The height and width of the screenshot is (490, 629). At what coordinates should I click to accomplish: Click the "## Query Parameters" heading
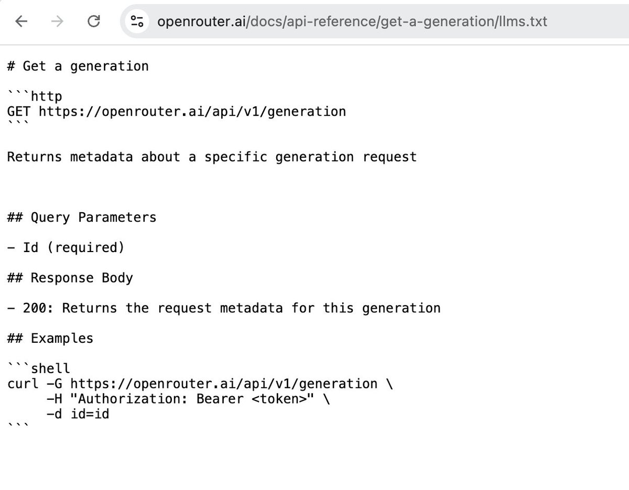pyautogui.click(x=82, y=217)
